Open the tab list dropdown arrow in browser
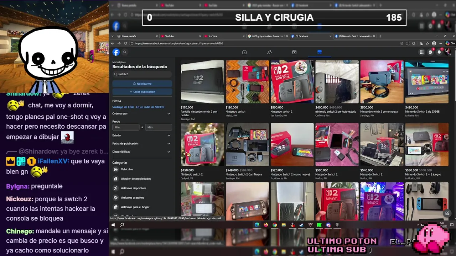This screenshot has width=456, height=256. (x=113, y=36)
